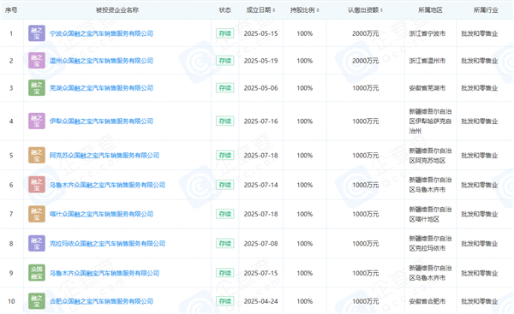Click the 存续 status tag in row 5
The height and width of the screenshot is (314, 514).
[224, 155]
